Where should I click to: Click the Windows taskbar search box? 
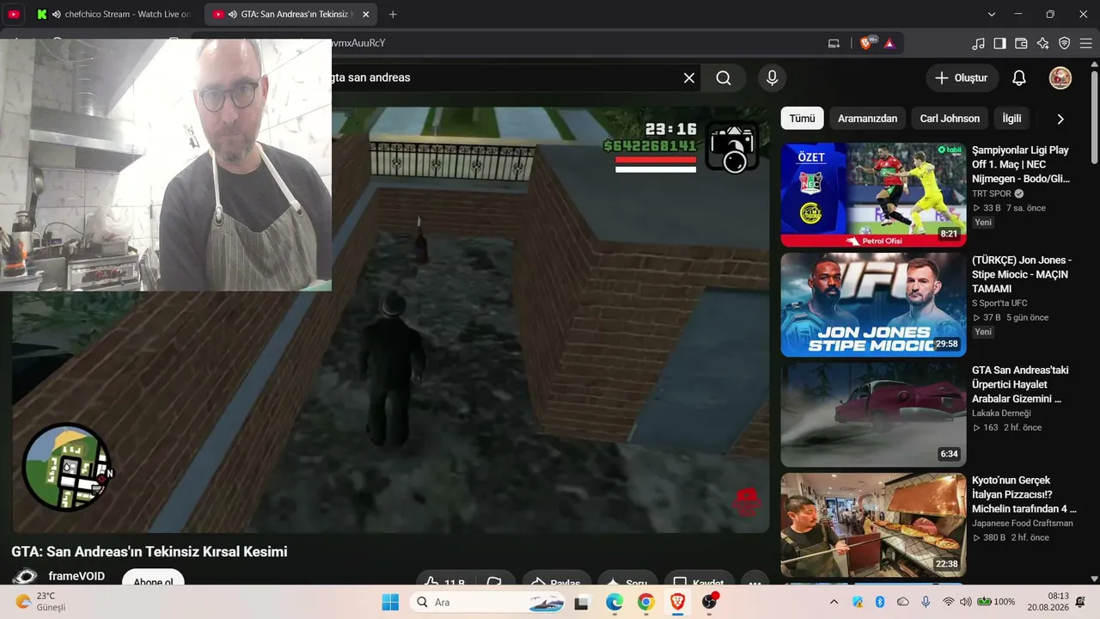click(x=487, y=602)
